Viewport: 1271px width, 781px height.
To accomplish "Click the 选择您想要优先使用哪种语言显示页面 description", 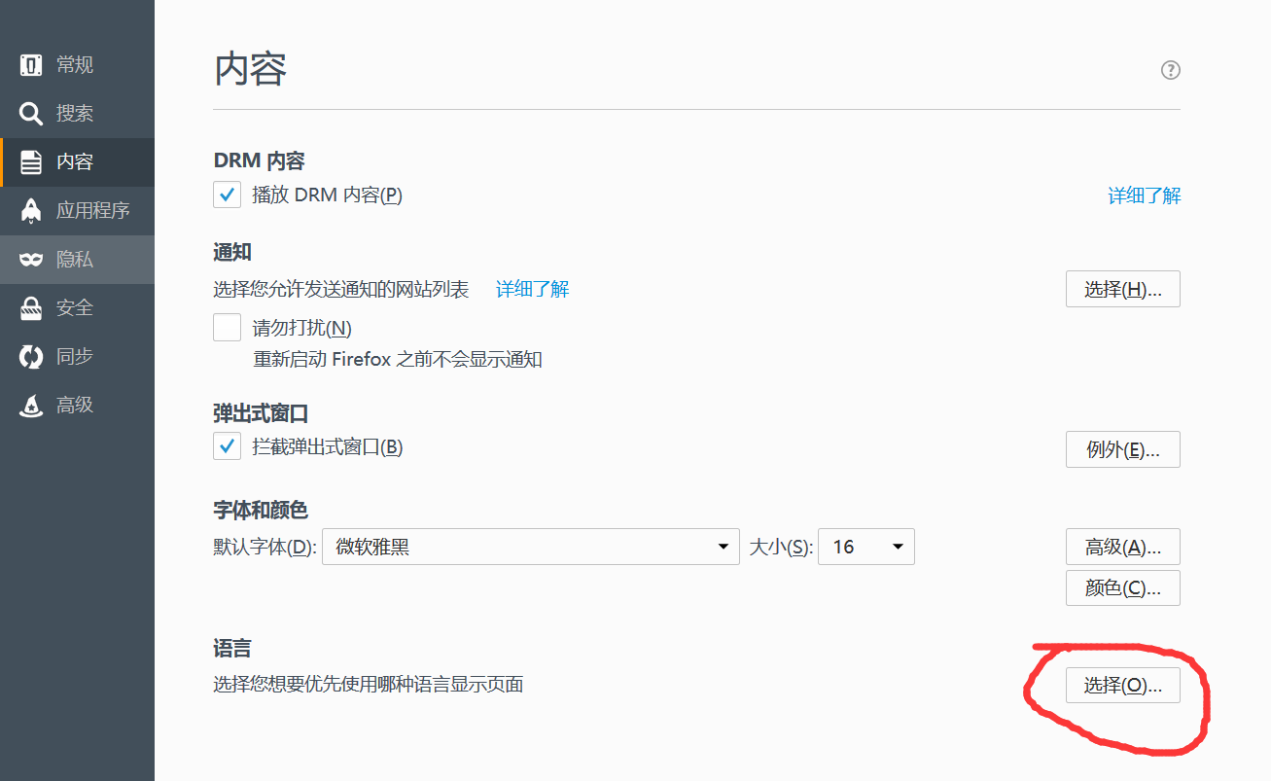I will [369, 685].
